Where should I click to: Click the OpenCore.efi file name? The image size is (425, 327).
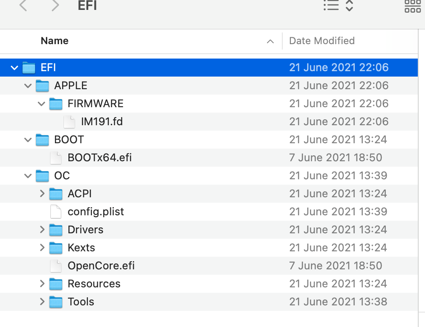click(101, 266)
